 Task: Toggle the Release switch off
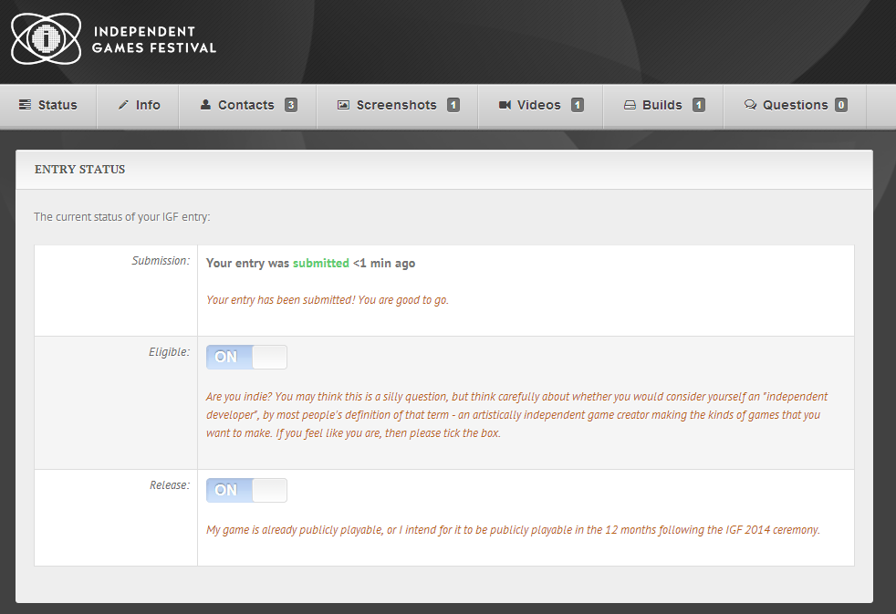point(247,490)
